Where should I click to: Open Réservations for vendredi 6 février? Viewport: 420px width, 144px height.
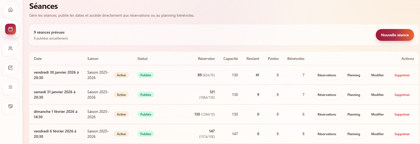tap(327, 134)
